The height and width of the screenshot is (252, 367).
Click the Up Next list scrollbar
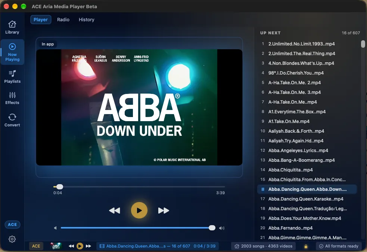point(363,44)
